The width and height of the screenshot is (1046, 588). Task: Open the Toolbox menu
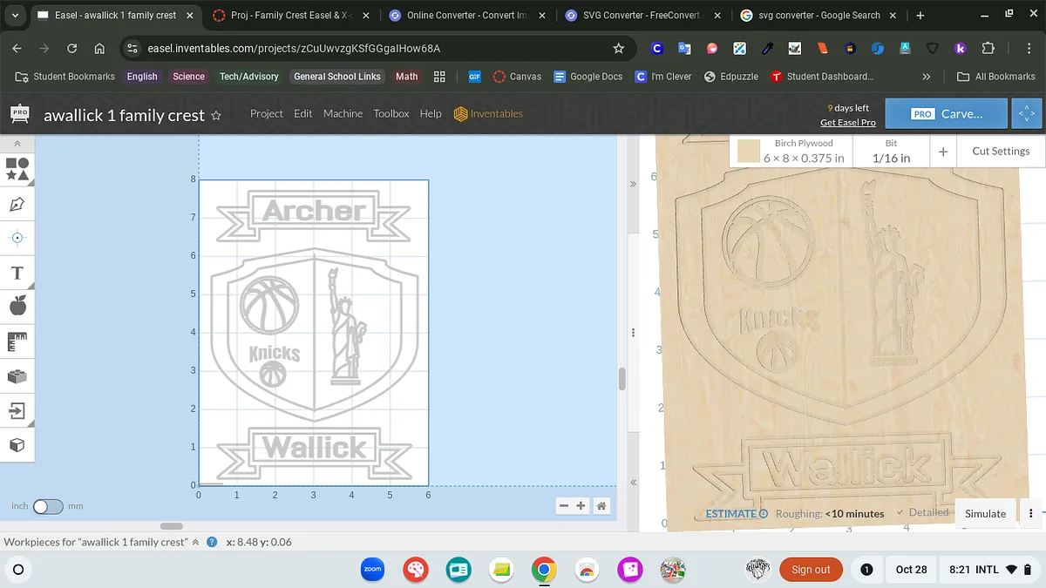[x=391, y=113]
